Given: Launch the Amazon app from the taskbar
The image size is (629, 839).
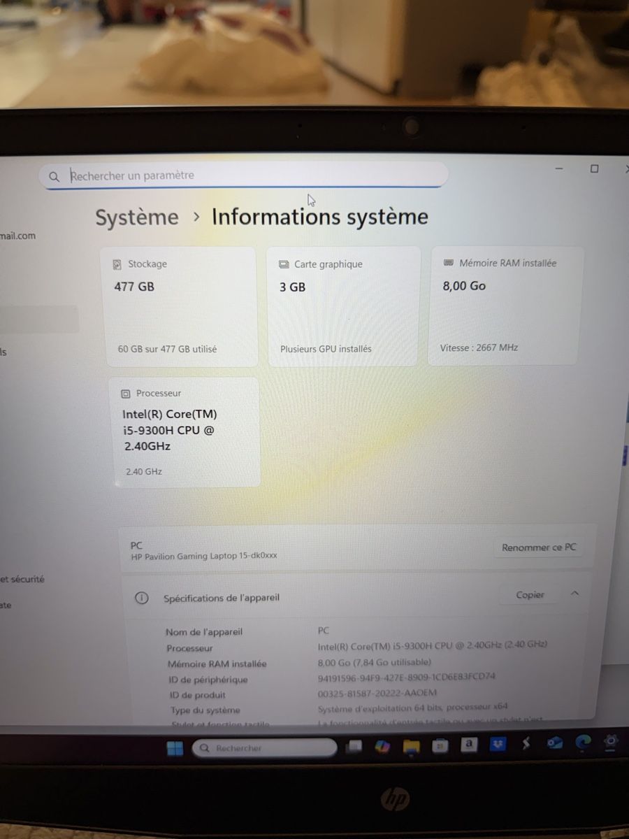Looking at the screenshot, I should [x=469, y=745].
